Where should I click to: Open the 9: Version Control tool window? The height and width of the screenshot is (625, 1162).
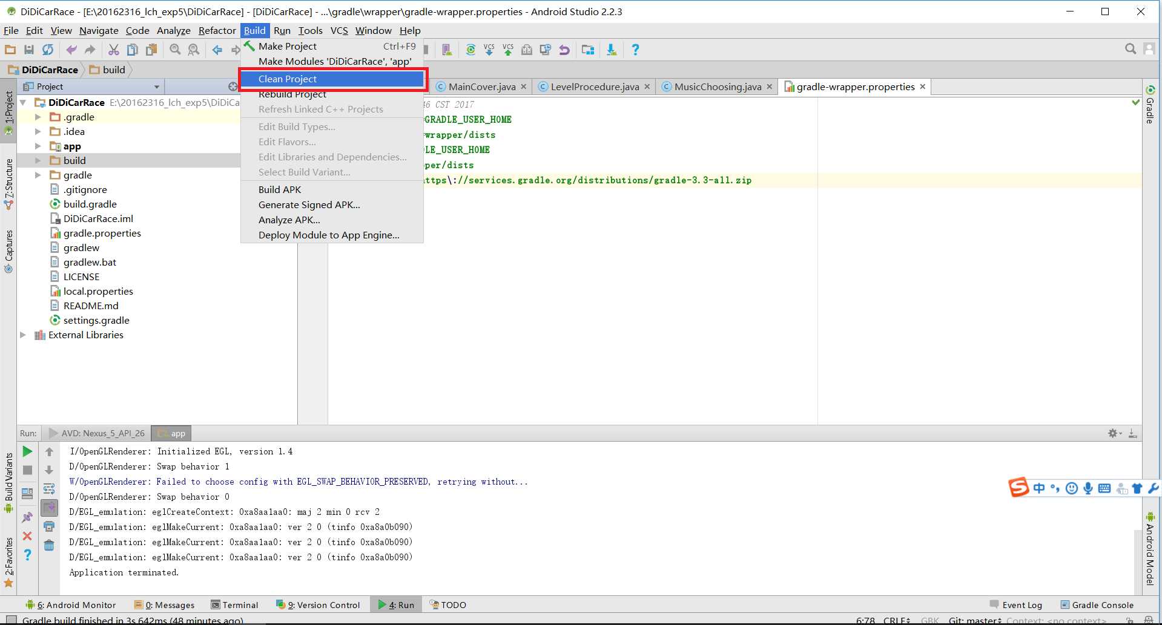coord(318,604)
